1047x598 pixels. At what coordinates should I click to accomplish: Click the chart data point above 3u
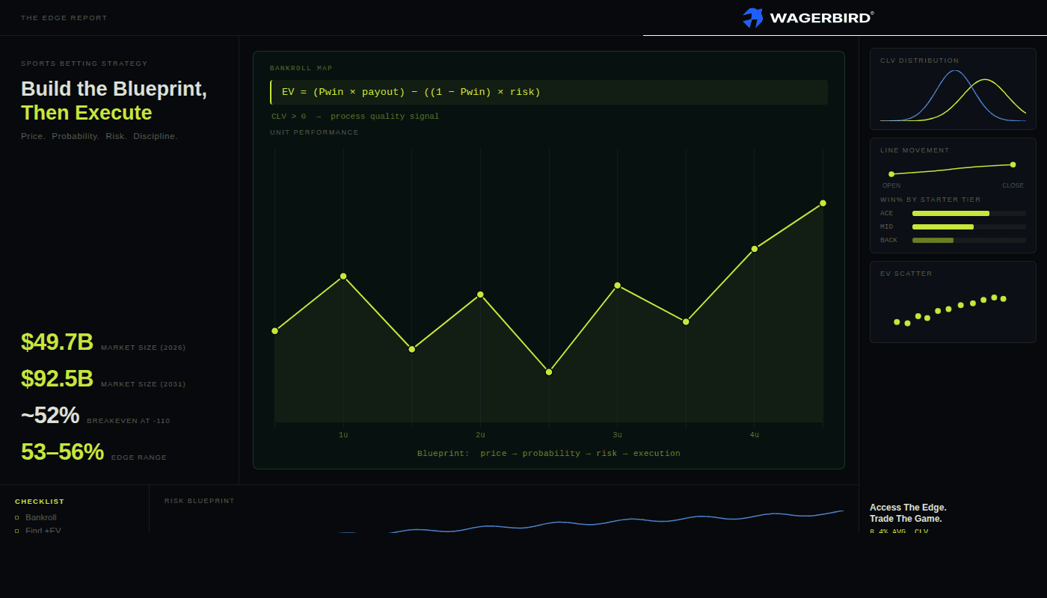pyautogui.click(x=617, y=286)
